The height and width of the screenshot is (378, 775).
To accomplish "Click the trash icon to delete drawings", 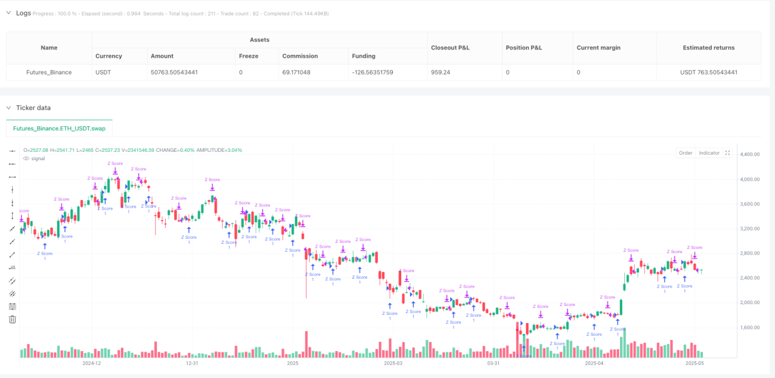I will click(12, 319).
